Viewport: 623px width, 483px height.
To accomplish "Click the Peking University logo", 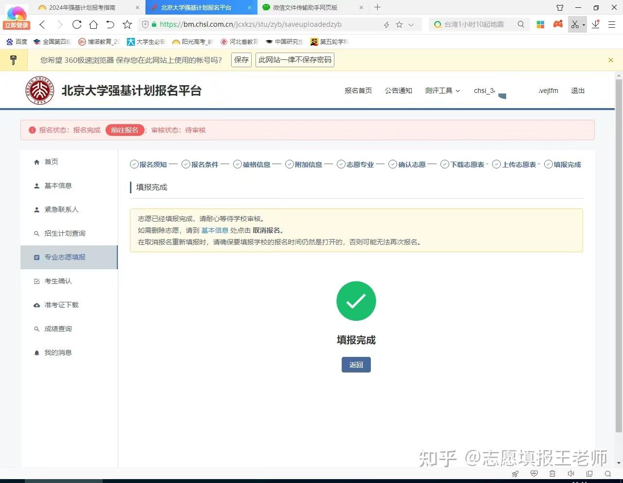I will pos(40,91).
